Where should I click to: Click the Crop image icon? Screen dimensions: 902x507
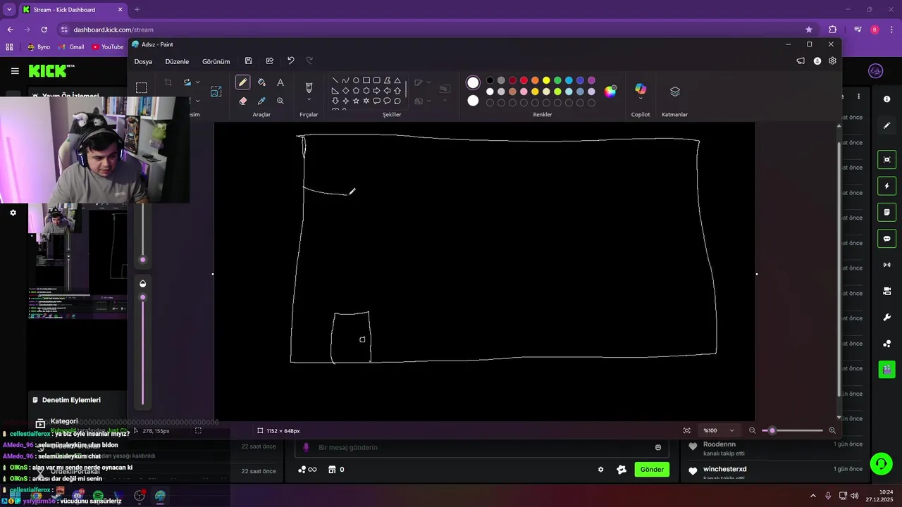pos(168,82)
